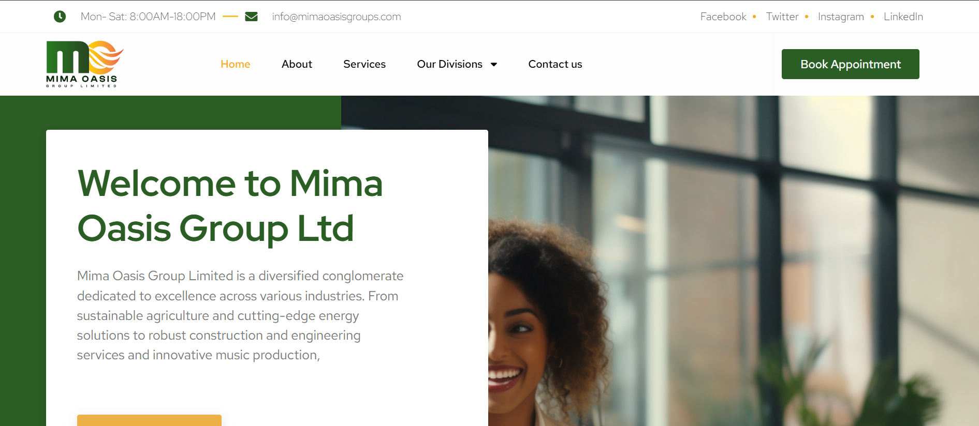
Task: Open the Our Divisions menu
Action: (457, 64)
